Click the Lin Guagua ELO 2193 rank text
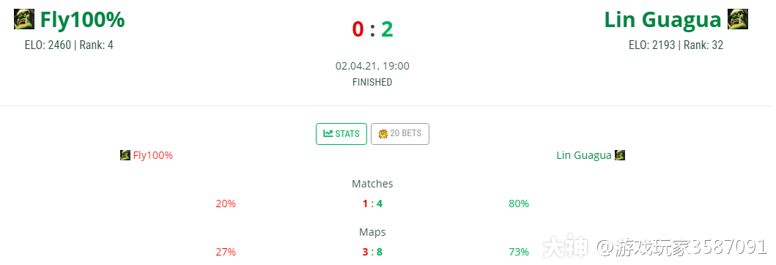This screenshot has height=265, width=776. pyautogui.click(x=676, y=45)
